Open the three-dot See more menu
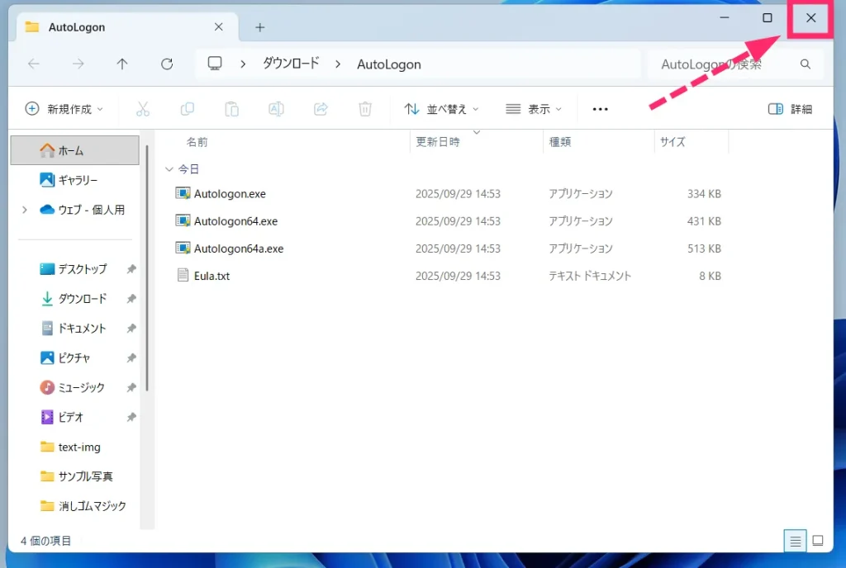 coord(601,110)
